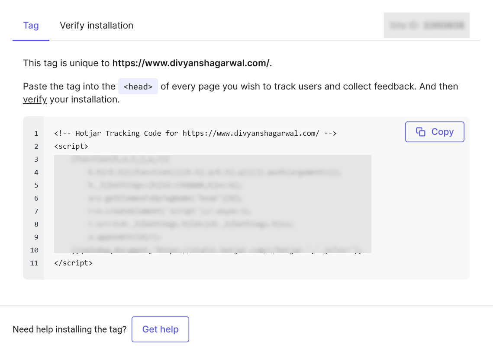Click 'This tag is unique to' sentence
Image resolution: width=493 pixels, height=351 pixels.
tap(148, 63)
